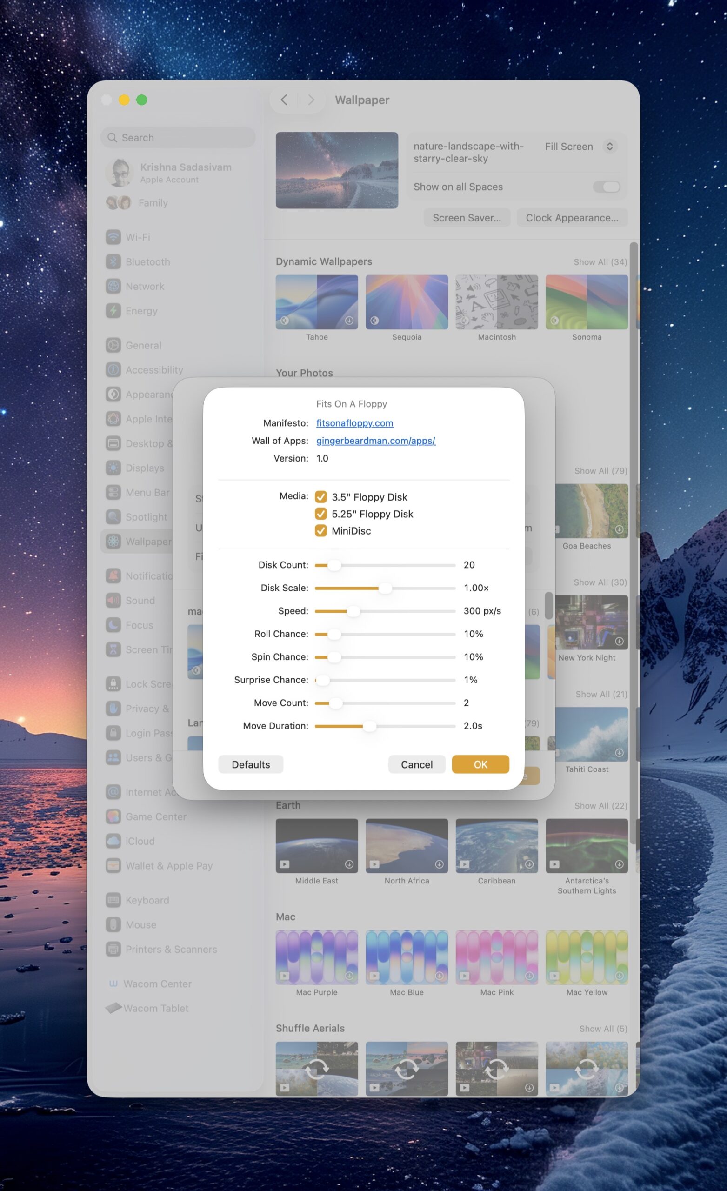This screenshot has width=727, height=1191.
Task: Select the Wallpaper sidebar icon
Action: click(x=113, y=542)
